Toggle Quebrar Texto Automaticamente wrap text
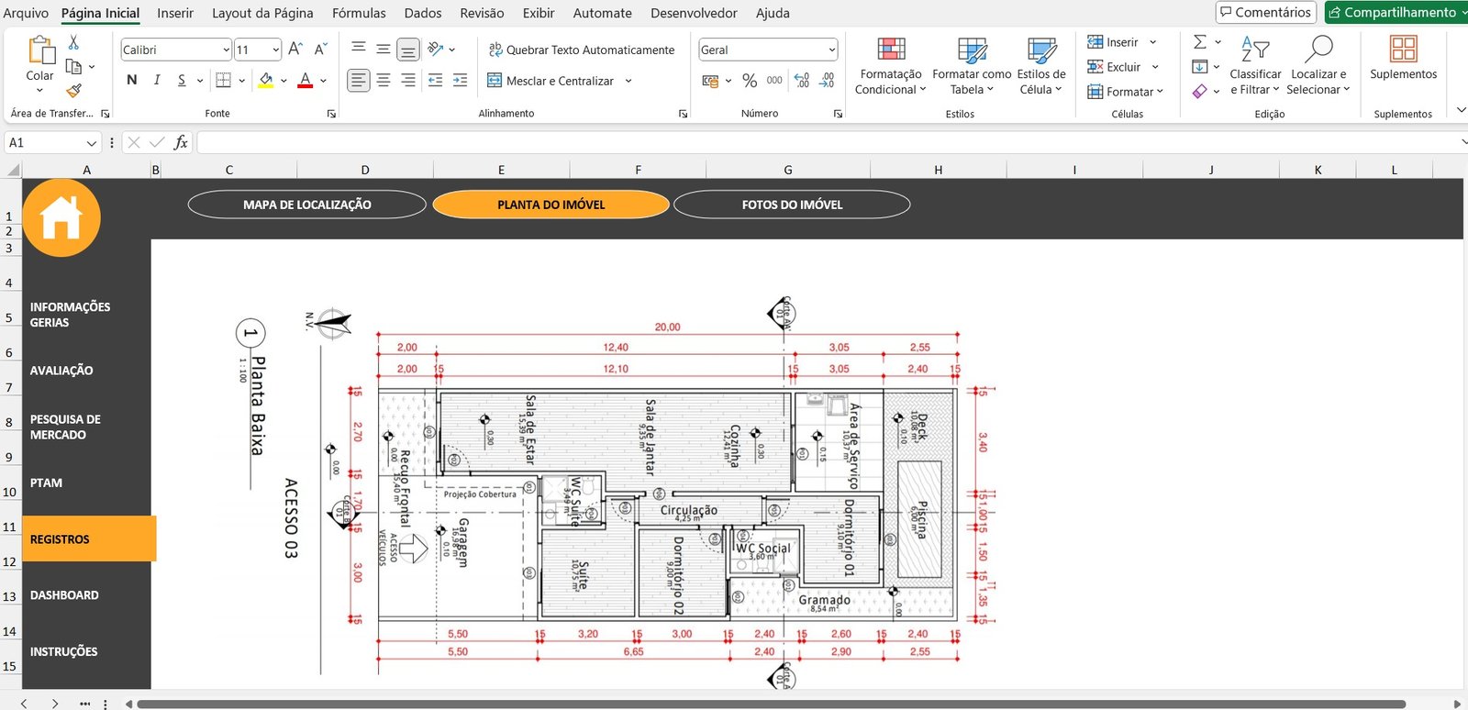Image resolution: width=1468 pixels, height=710 pixels. (x=581, y=50)
